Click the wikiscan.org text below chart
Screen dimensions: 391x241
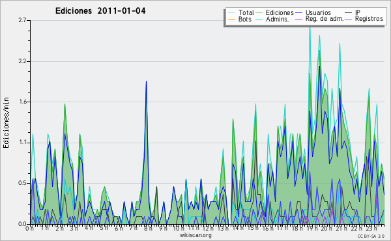[x=195, y=235]
